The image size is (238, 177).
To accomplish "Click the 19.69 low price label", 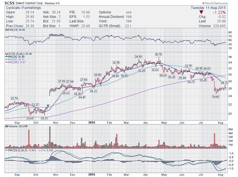I will point(30,118).
